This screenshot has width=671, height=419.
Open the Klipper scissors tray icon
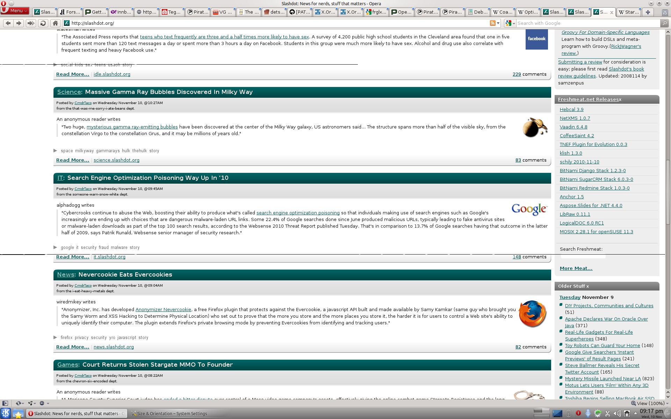[x=607, y=413]
